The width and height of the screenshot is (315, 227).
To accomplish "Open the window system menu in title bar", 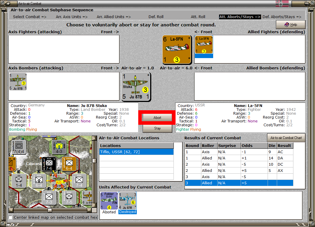I will click(x=8, y=4).
